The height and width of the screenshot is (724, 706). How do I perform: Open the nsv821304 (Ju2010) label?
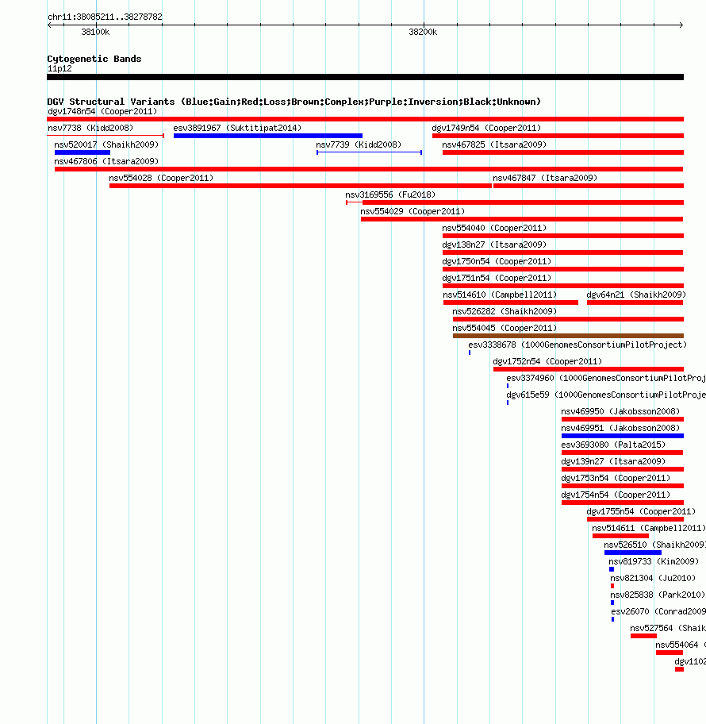click(x=653, y=578)
